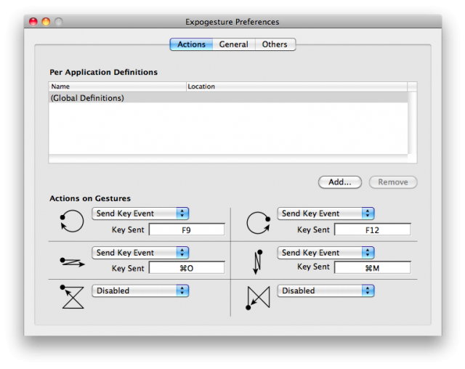Open action dropdown for vertical zigzag gesture
This screenshot has height=369, width=465.
click(x=325, y=253)
